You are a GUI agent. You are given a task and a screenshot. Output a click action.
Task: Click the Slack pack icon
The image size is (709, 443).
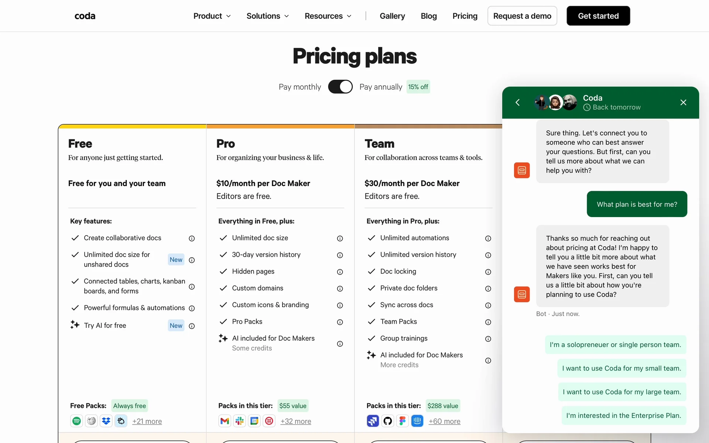[x=239, y=421]
